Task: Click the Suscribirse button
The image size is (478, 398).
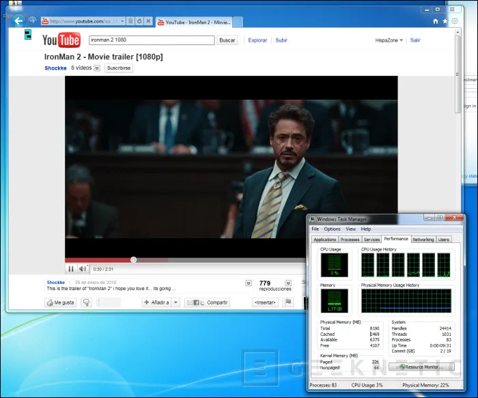Action: tap(119, 68)
